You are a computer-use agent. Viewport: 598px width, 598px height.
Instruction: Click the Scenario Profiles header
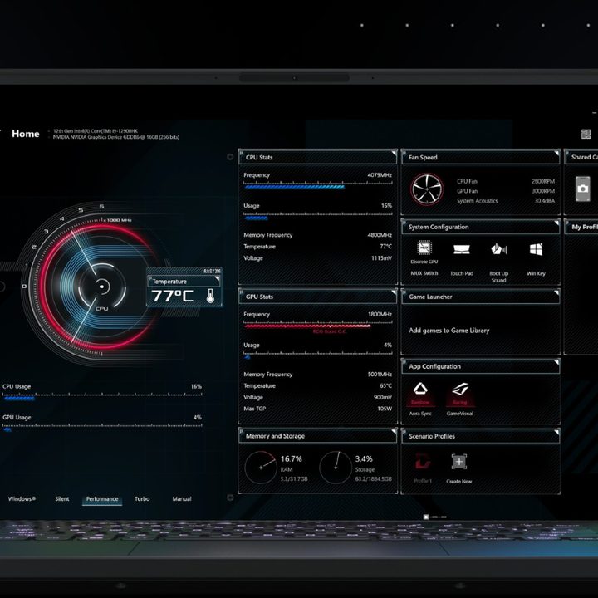point(481,436)
